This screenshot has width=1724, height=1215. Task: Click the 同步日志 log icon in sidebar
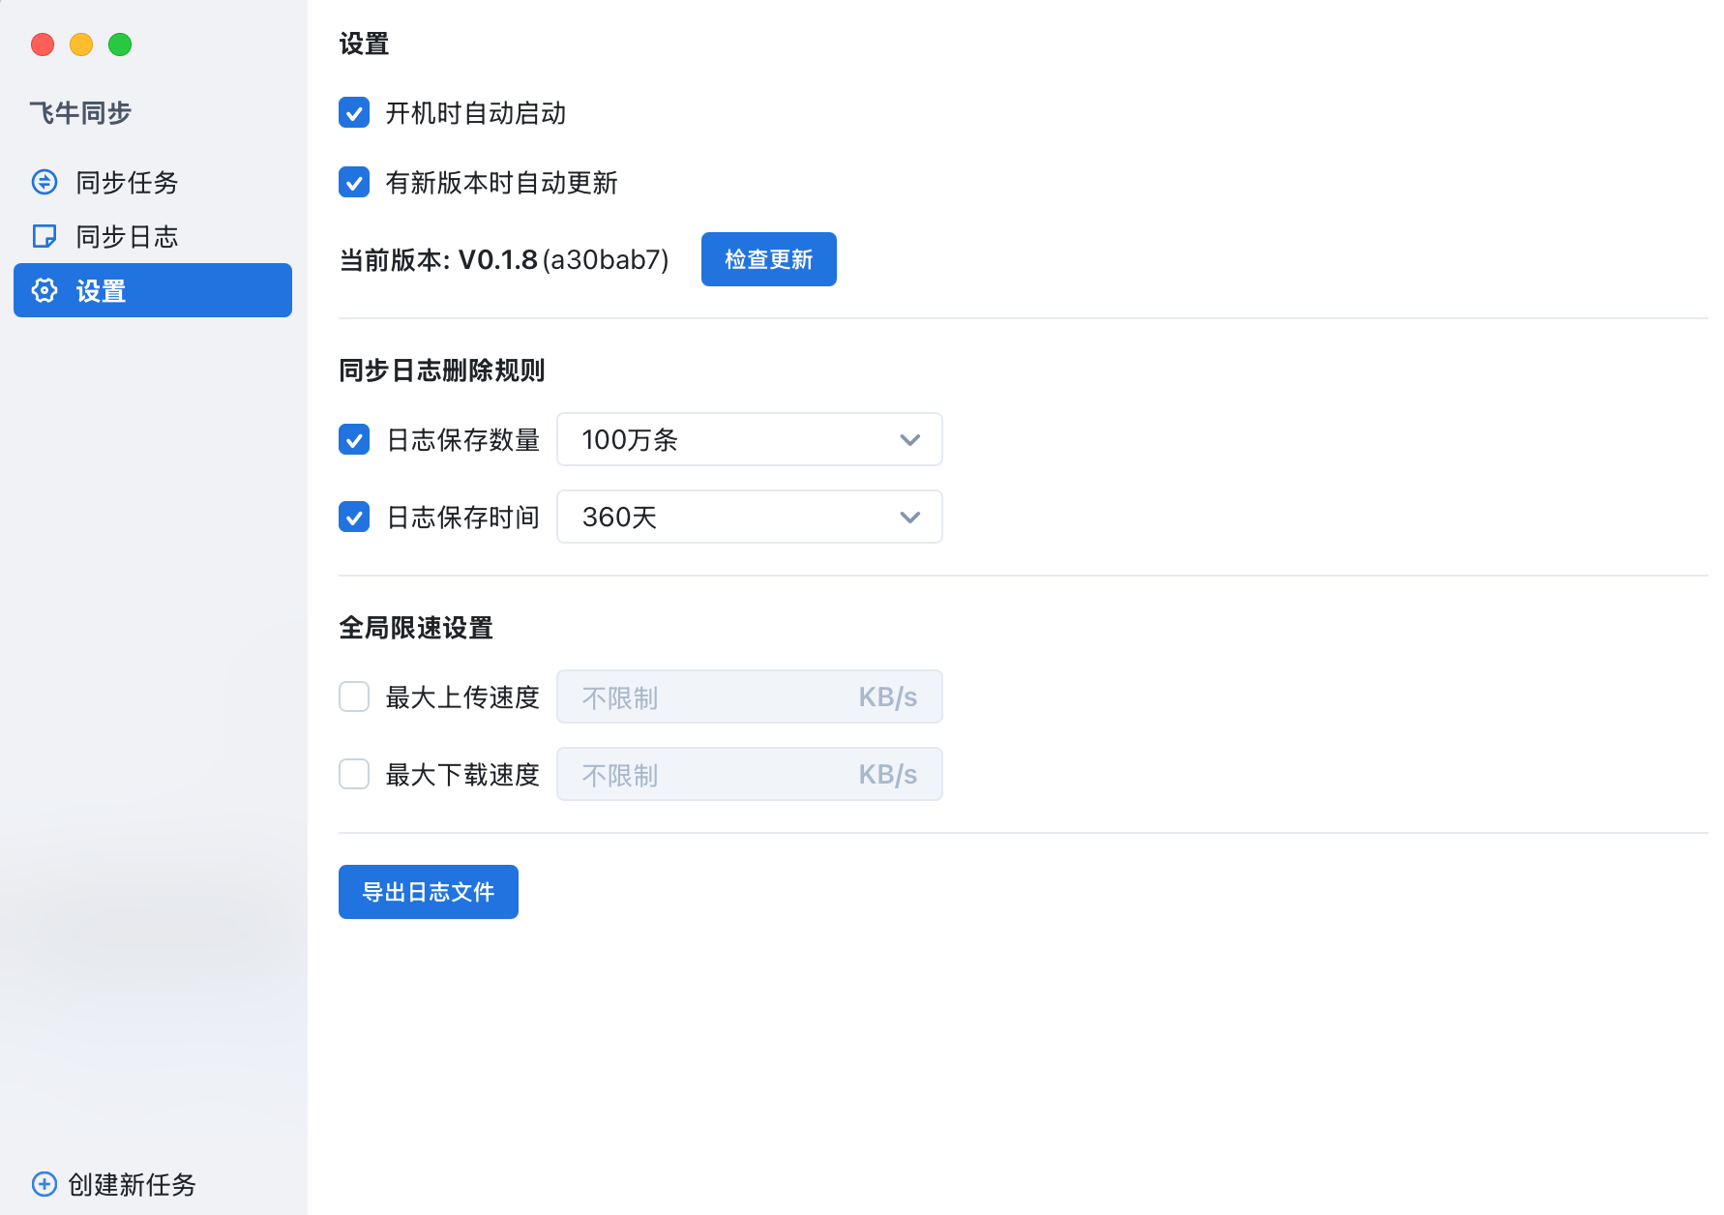pos(45,235)
